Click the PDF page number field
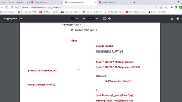The image size is (182, 102). point(72,19)
